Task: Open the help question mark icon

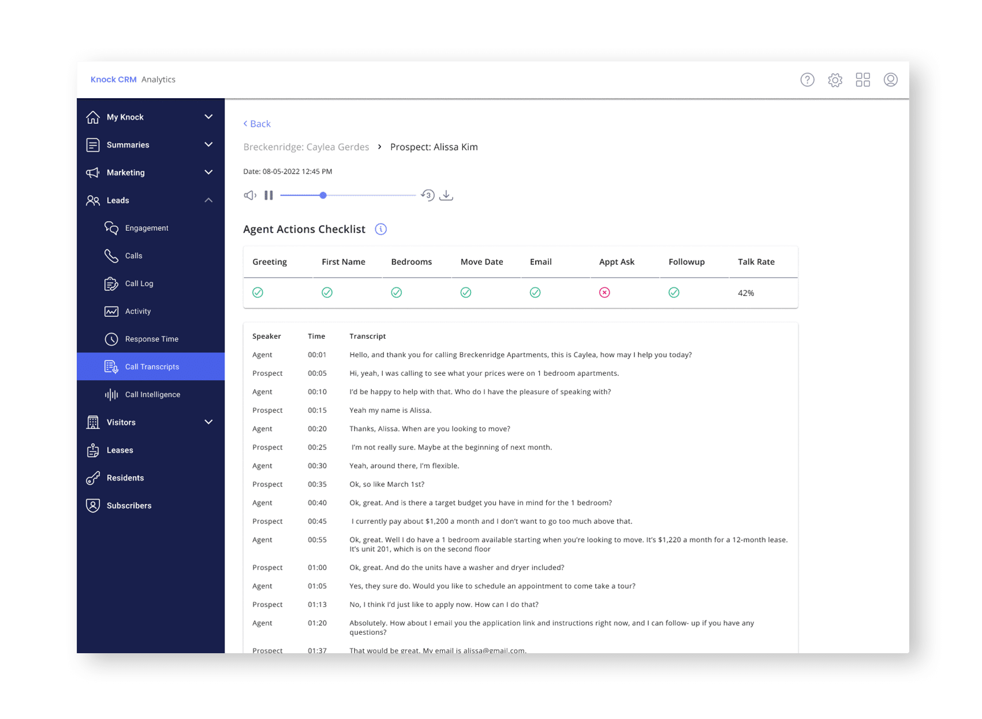Action: point(807,80)
